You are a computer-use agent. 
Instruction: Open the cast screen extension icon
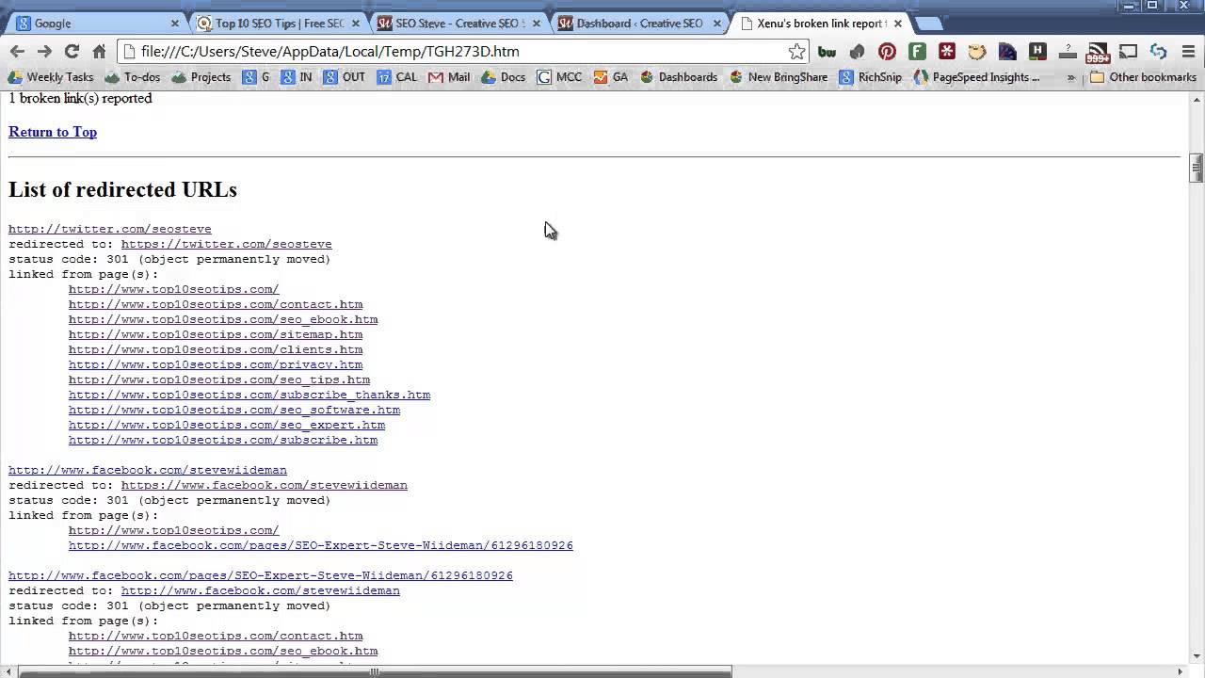pos(1128,52)
